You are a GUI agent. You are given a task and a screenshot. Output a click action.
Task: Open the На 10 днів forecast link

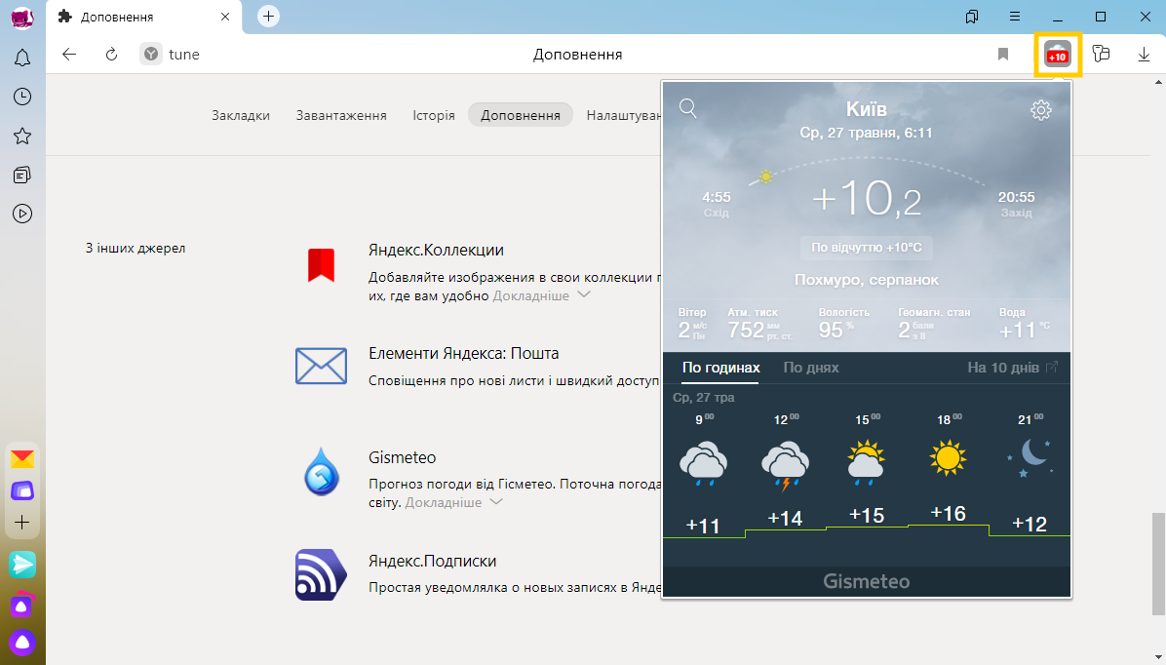(1012, 368)
